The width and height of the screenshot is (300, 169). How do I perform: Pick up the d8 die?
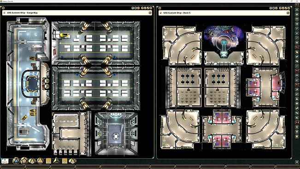pyautogui.click(x=40, y=161)
